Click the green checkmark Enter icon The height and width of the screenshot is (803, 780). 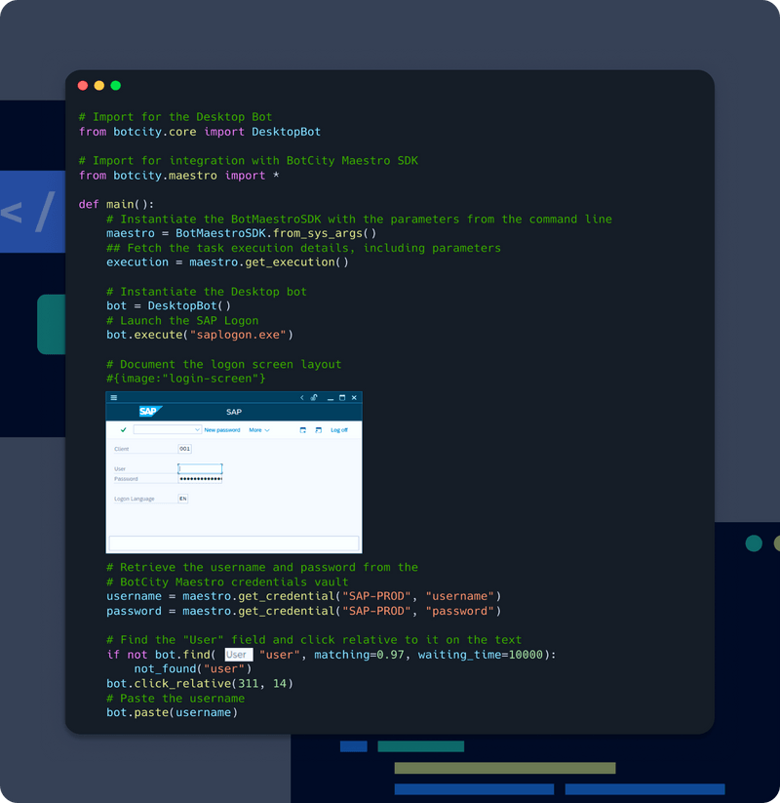tap(123, 429)
